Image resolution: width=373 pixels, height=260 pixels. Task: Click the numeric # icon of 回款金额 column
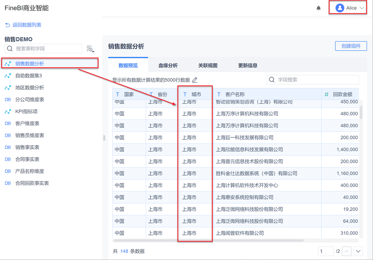click(326, 94)
